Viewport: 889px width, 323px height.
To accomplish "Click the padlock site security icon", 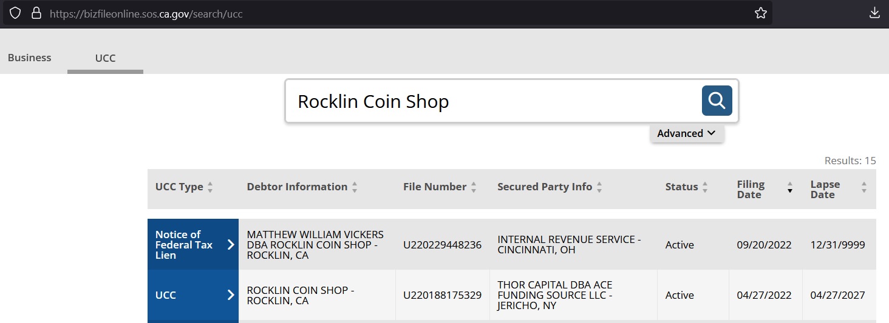I will [x=36, y=13].
